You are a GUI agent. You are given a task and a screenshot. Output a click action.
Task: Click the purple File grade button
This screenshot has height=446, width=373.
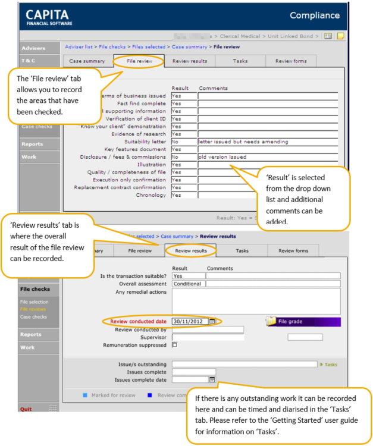click(303, 321)
